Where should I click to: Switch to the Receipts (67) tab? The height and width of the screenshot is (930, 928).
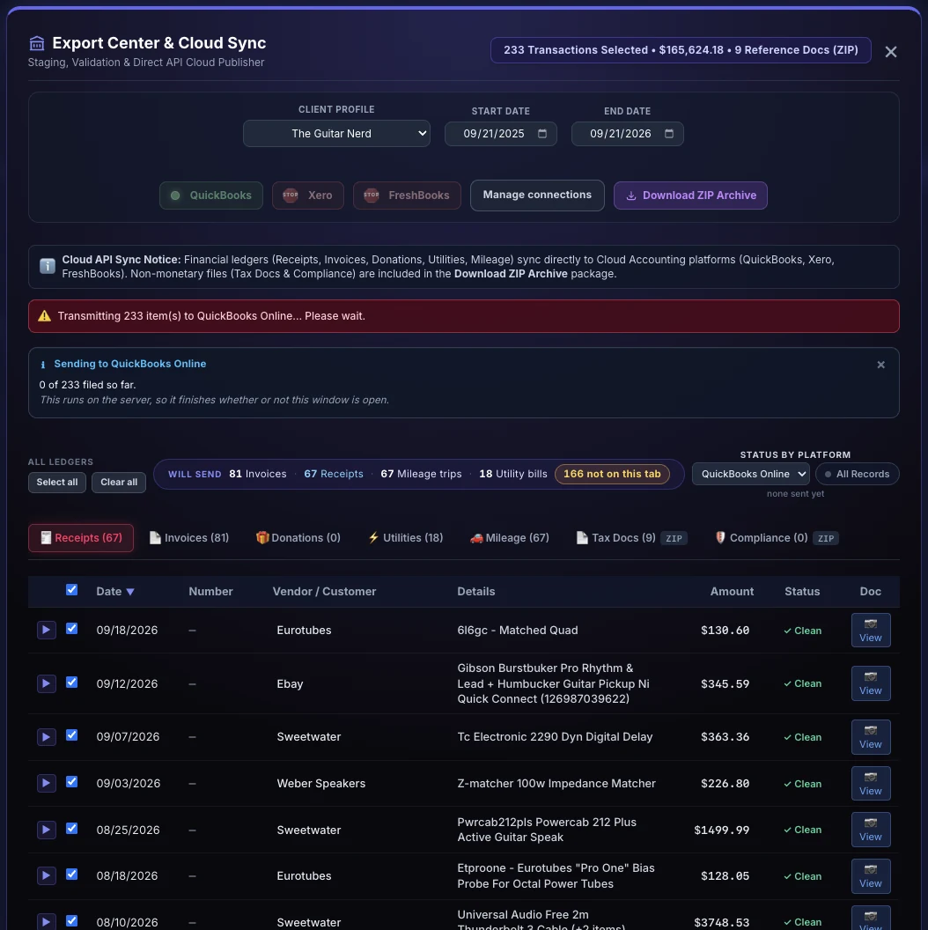pyautogui.click(x=81, y=538)
